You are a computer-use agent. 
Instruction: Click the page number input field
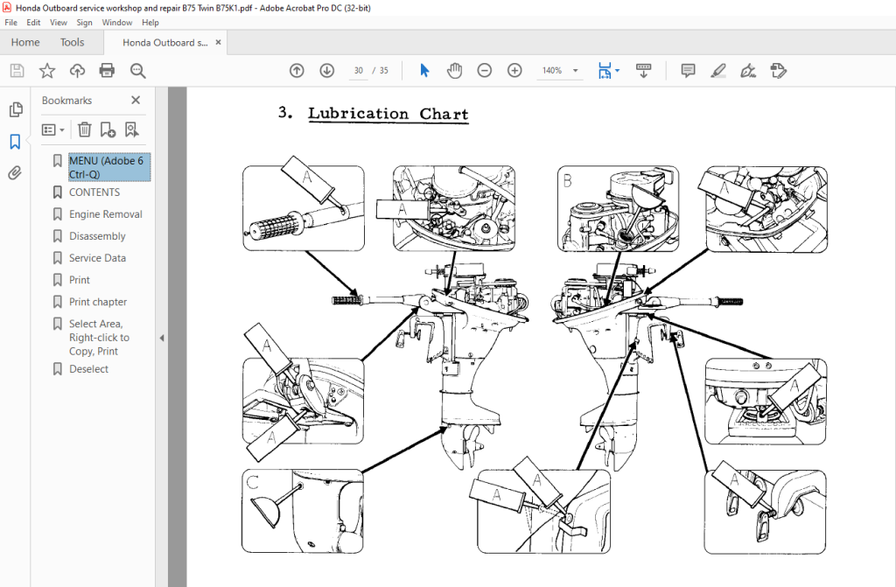(x=359, y=71)
